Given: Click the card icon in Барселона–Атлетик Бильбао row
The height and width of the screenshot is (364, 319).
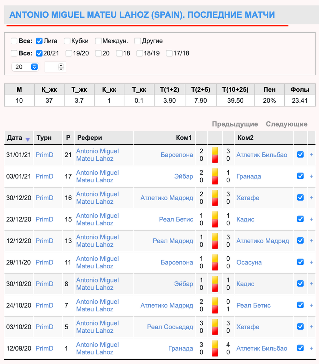Looking at the screenshot, I should coord(215,155).
